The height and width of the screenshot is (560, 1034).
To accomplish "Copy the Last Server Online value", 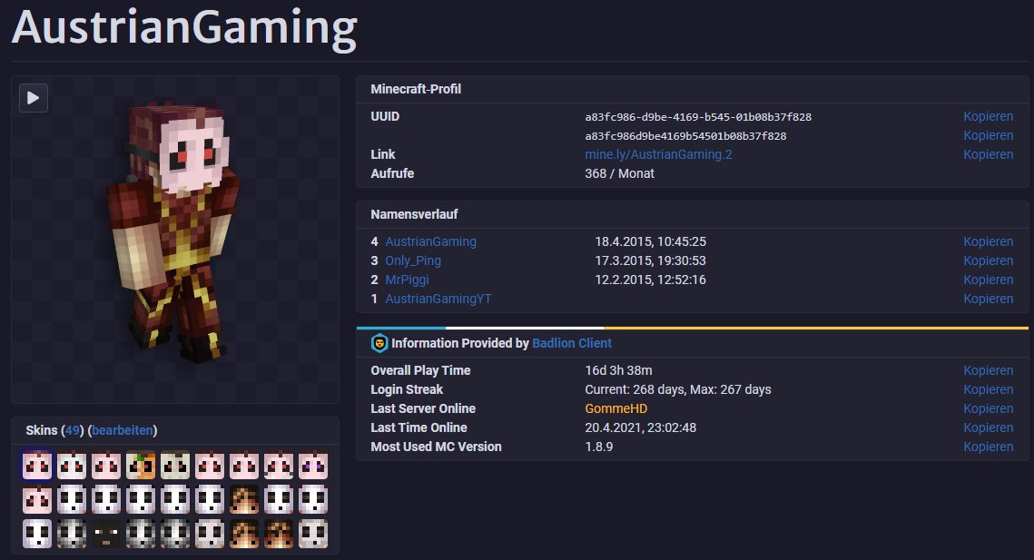I will pyautogui.click(x=988, y=409).
